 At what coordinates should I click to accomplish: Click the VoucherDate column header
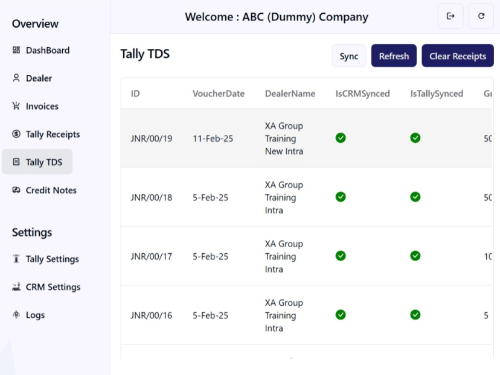click(219, 93)
